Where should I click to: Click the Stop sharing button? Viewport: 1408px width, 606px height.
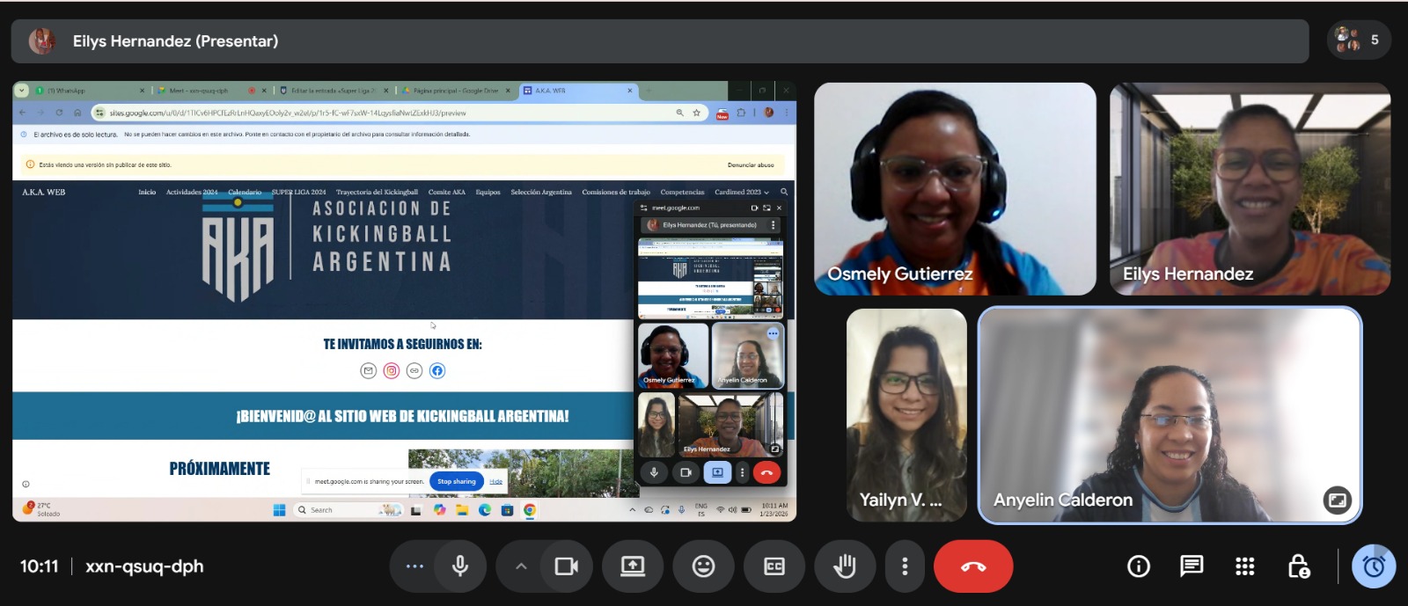tap(456, 481)
